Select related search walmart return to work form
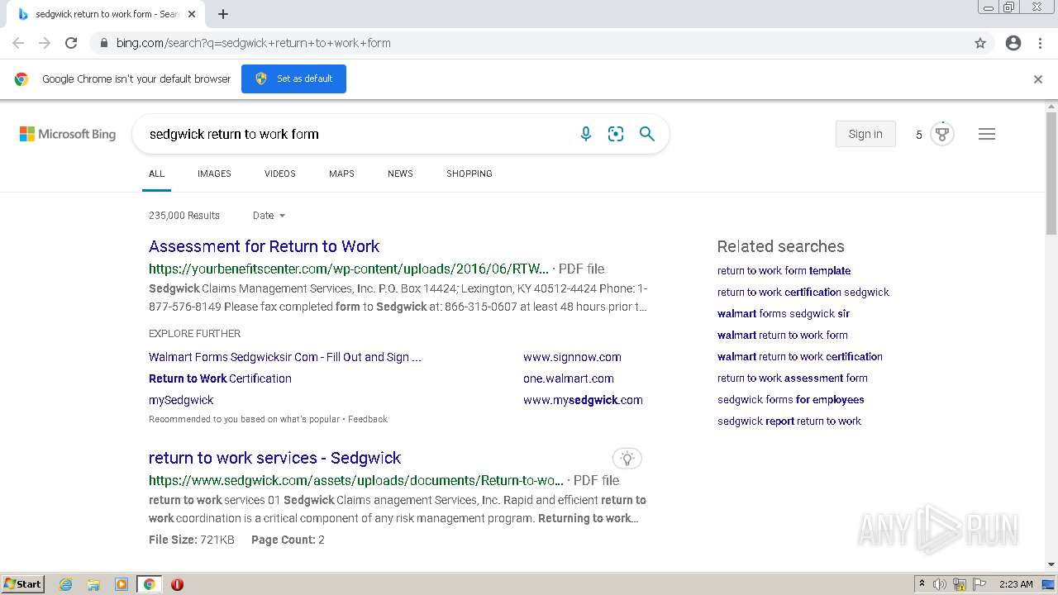 tap(783, 335)
